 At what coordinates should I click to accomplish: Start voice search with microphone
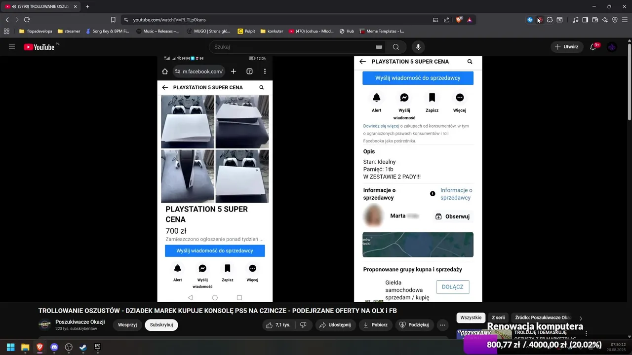418,47
